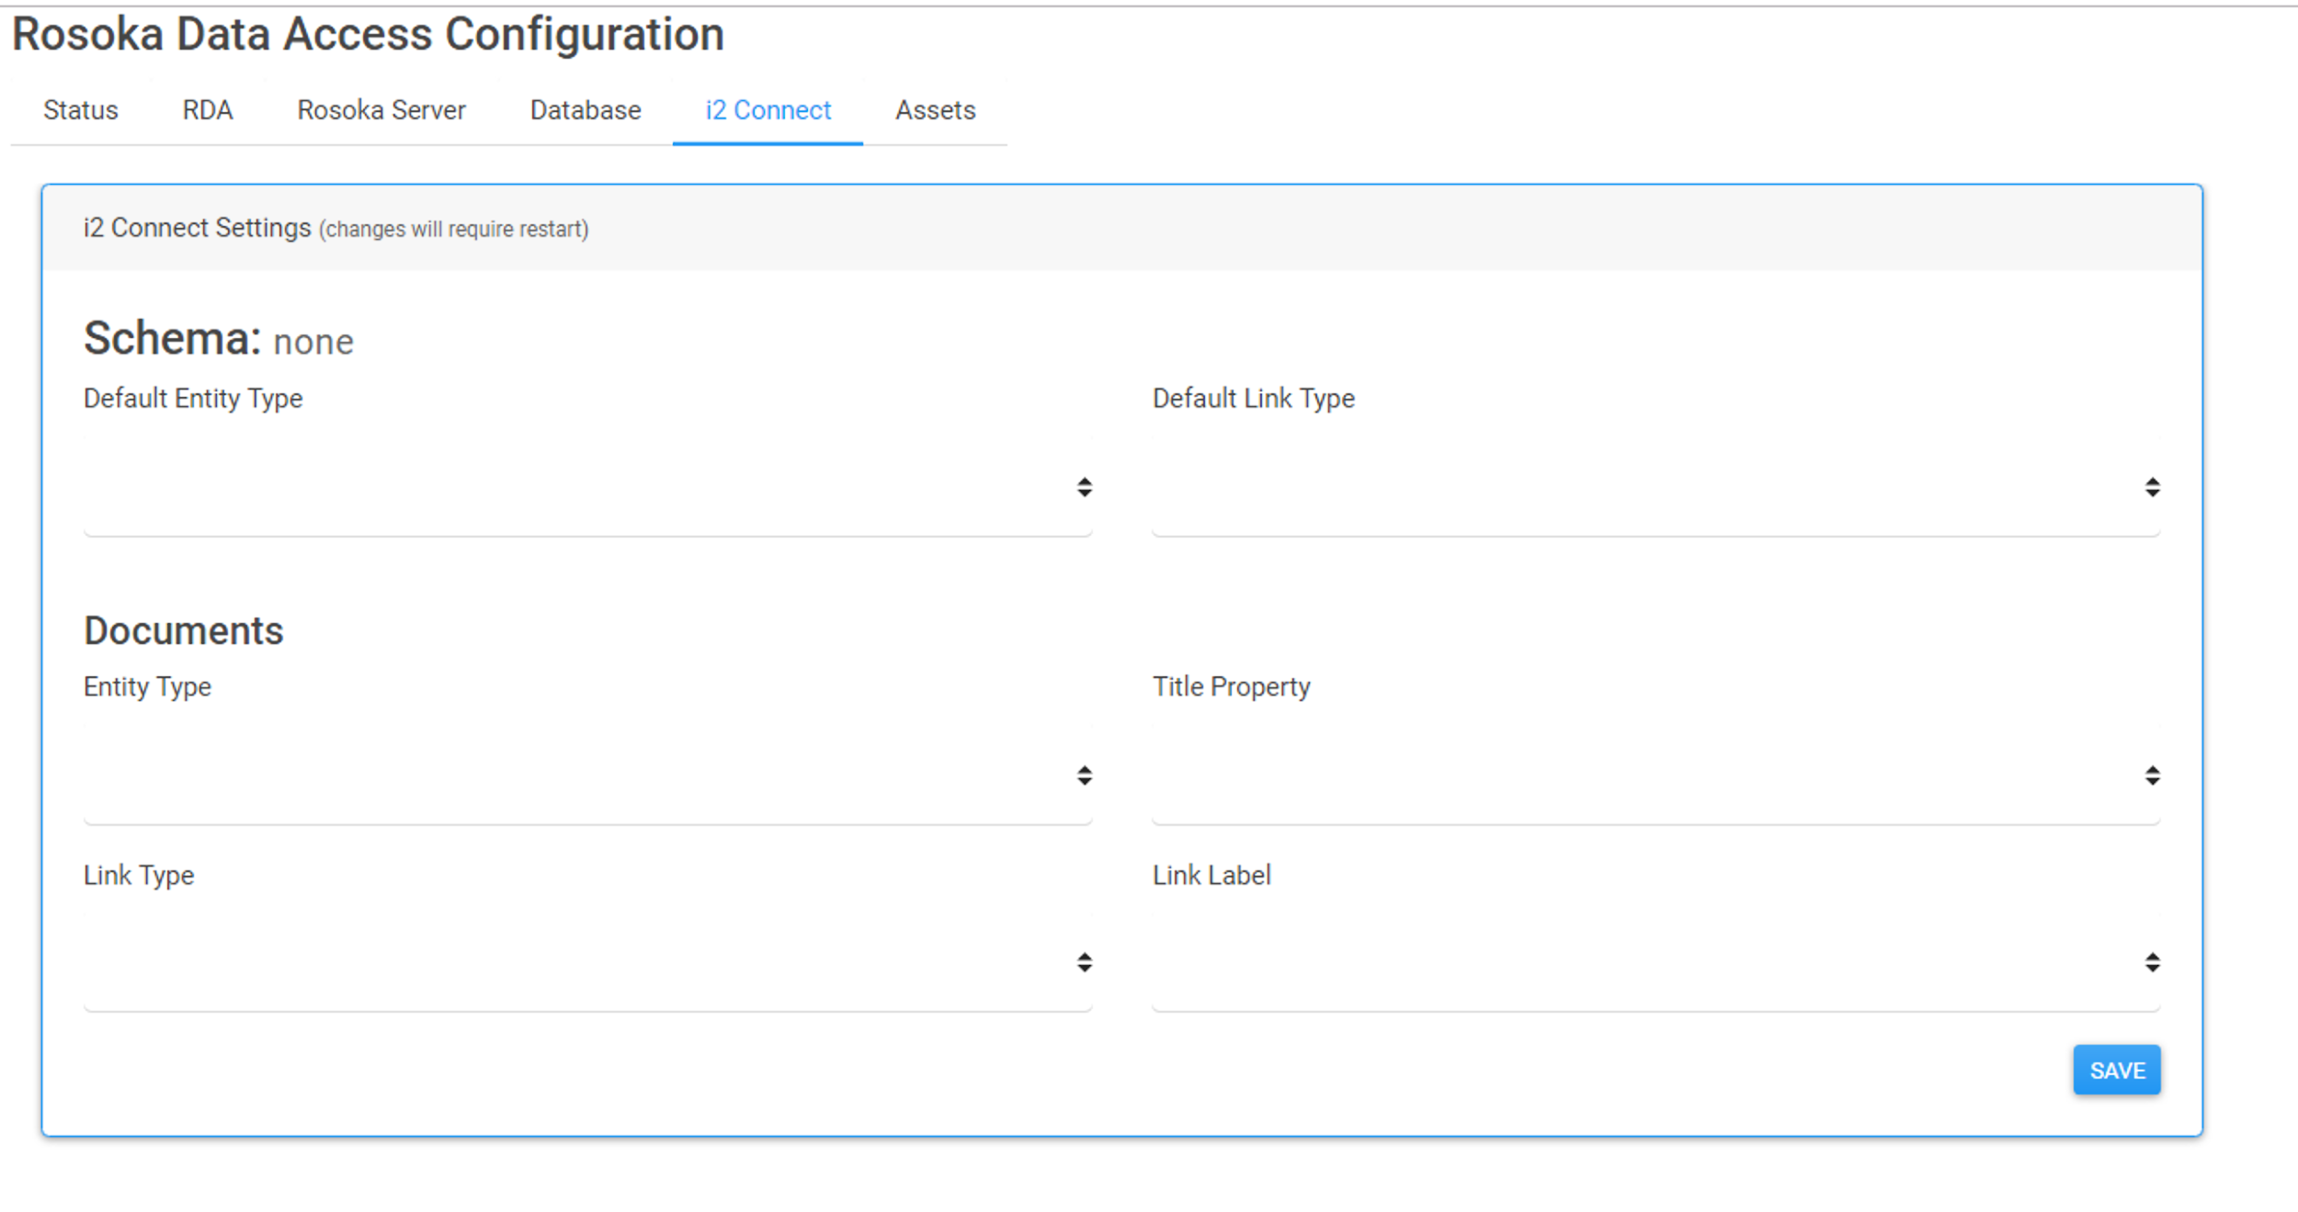The image size is (2298, 1212).
Task: Open the Status tab
Action: (81, 110)
